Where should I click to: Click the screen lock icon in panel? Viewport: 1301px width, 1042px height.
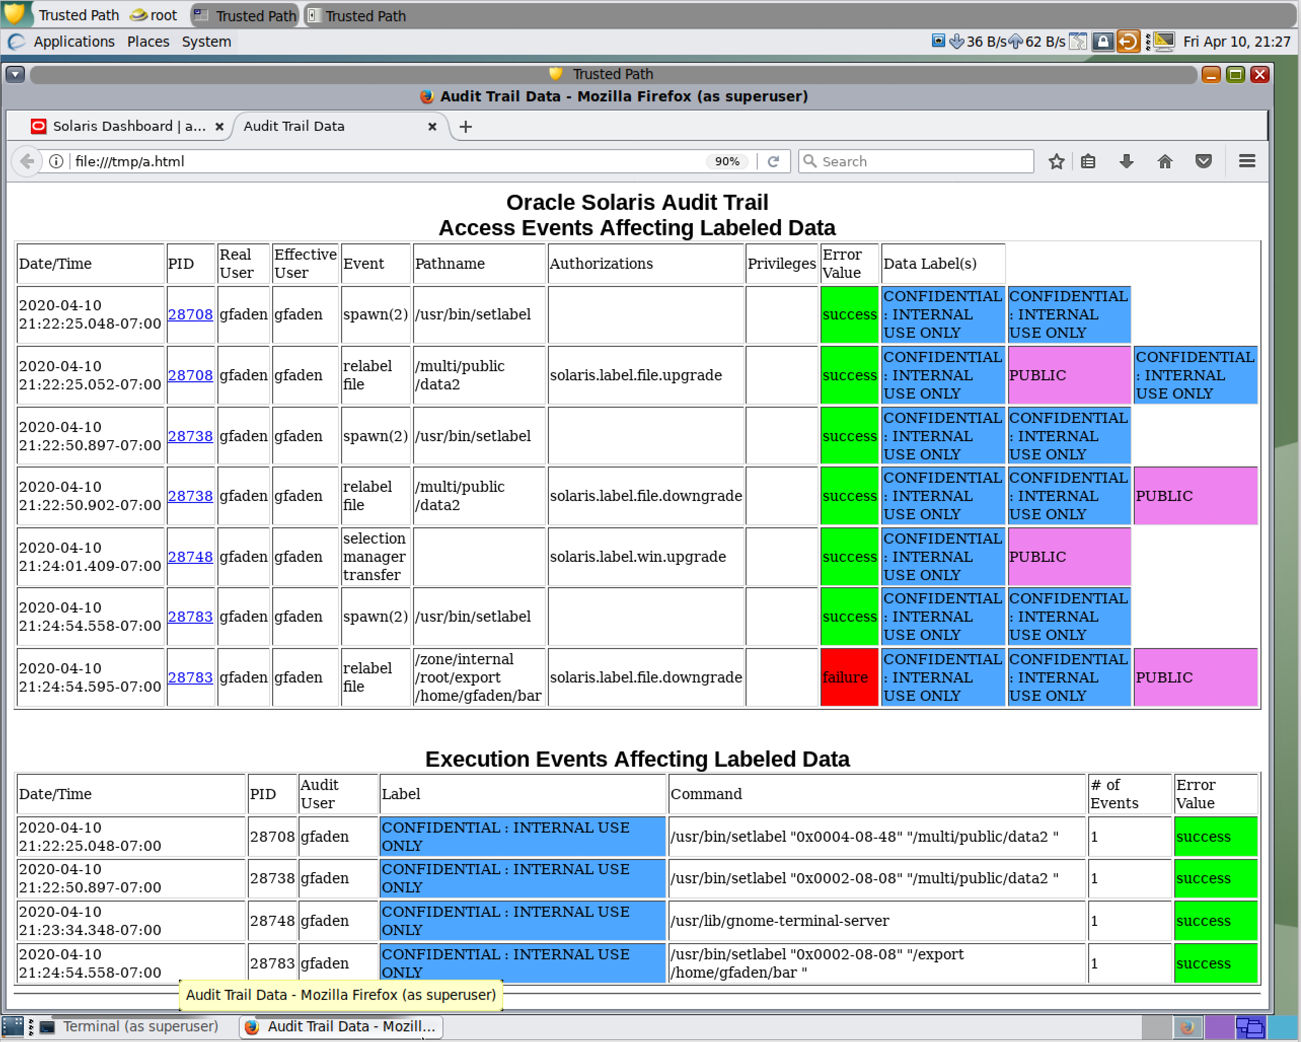pyautogui.click(x=1102, y=42)
